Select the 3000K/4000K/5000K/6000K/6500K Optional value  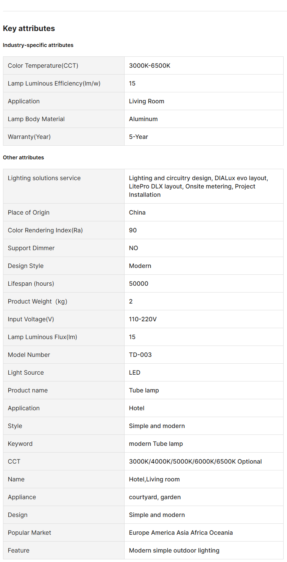pos(195,461)
